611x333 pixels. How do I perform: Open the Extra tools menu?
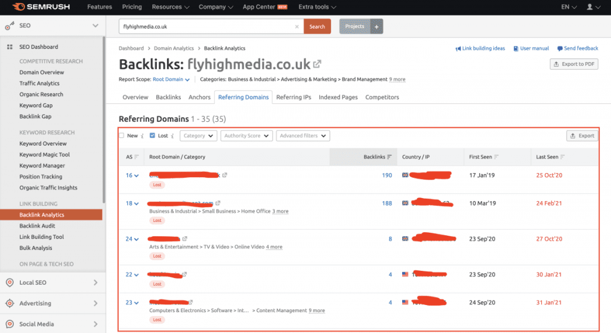317,7
